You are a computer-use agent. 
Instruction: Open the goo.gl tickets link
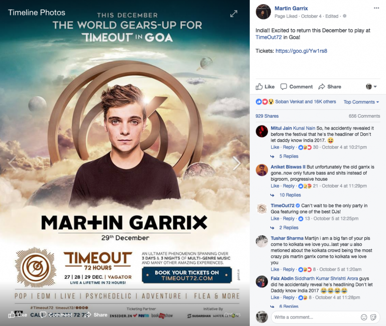click(301, 51)
